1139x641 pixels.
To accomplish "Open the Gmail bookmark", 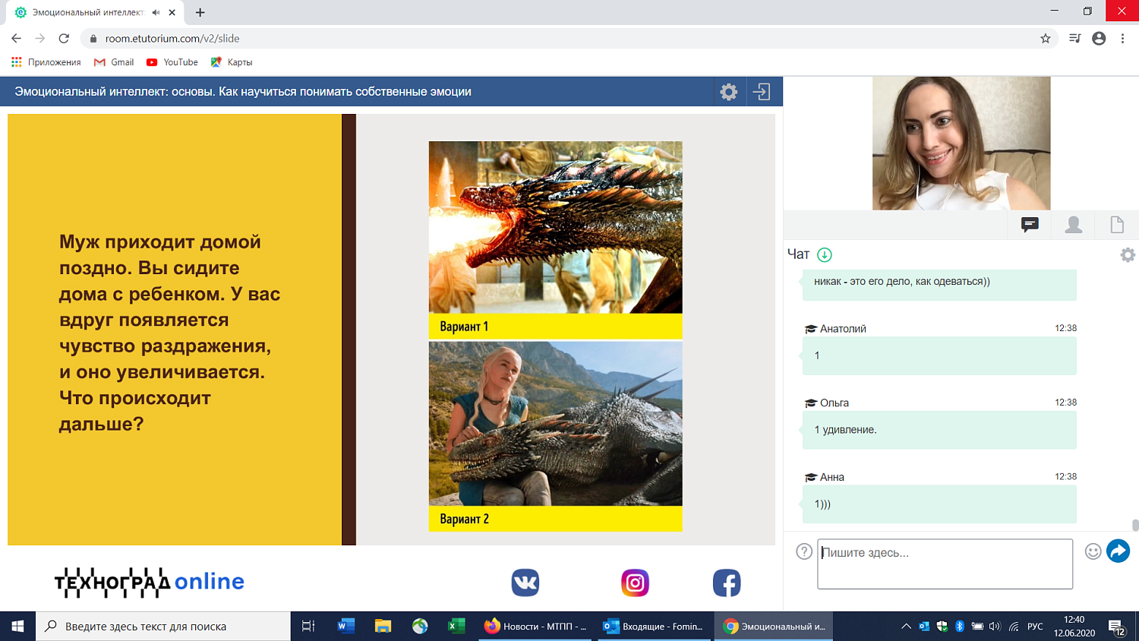I will [114, 62].
